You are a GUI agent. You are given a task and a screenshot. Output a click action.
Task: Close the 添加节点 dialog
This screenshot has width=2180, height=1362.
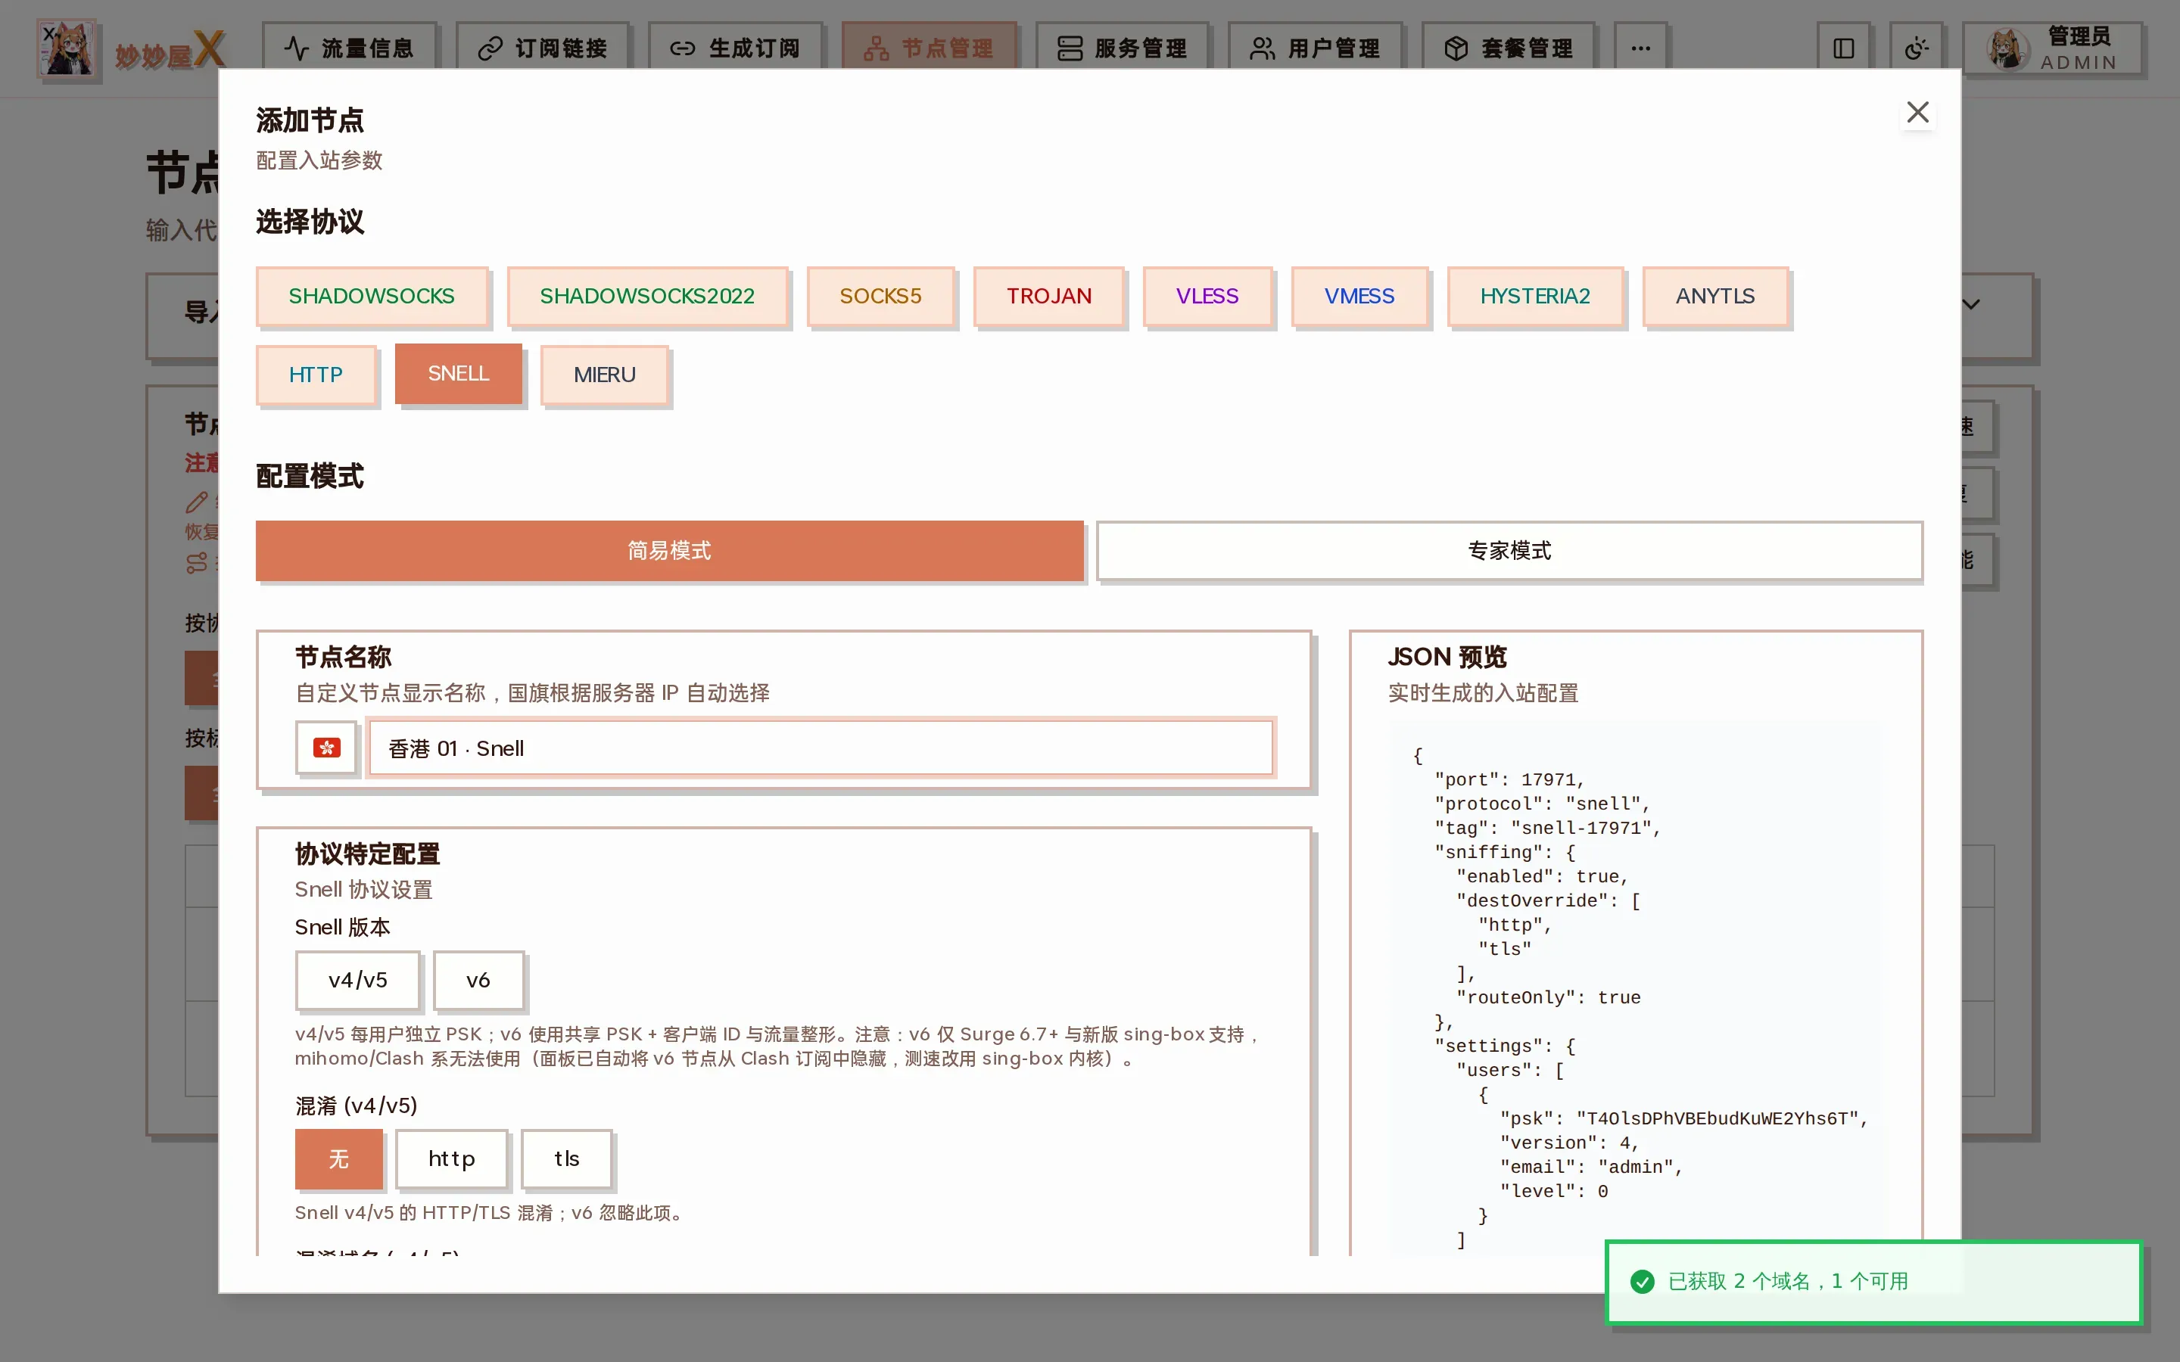tap(1917, 113)
